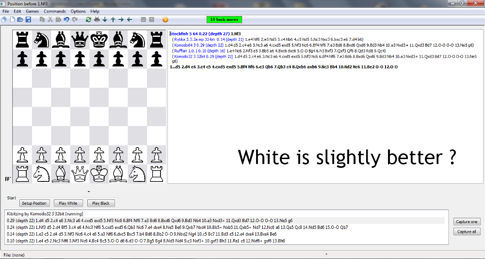The height and width of the screenshot is (259, 485).
Task: Click the Rybka 2.3.2a mp 32-bit variation
Action: [268, 39]
